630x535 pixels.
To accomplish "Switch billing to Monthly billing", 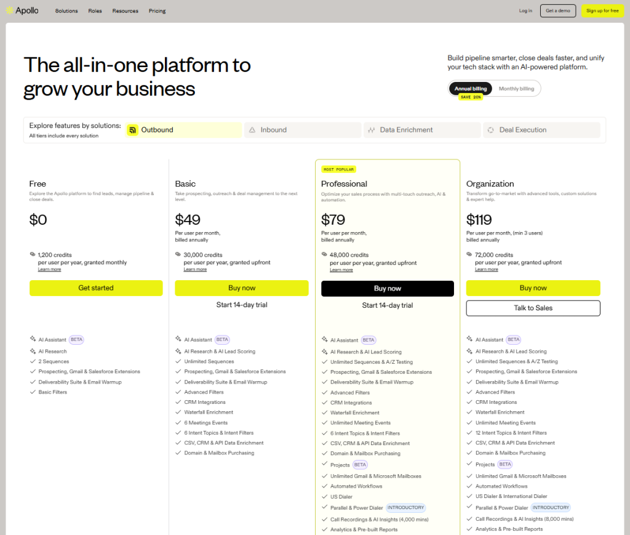I will point(516,88).
